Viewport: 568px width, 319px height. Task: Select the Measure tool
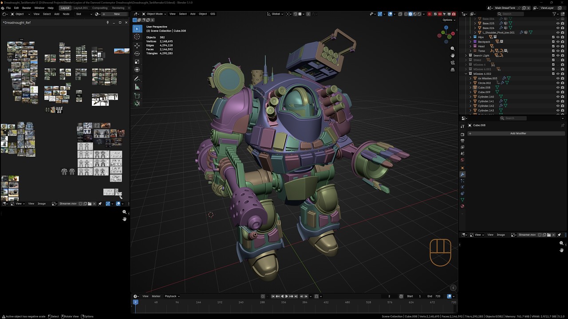coord(137,87)
